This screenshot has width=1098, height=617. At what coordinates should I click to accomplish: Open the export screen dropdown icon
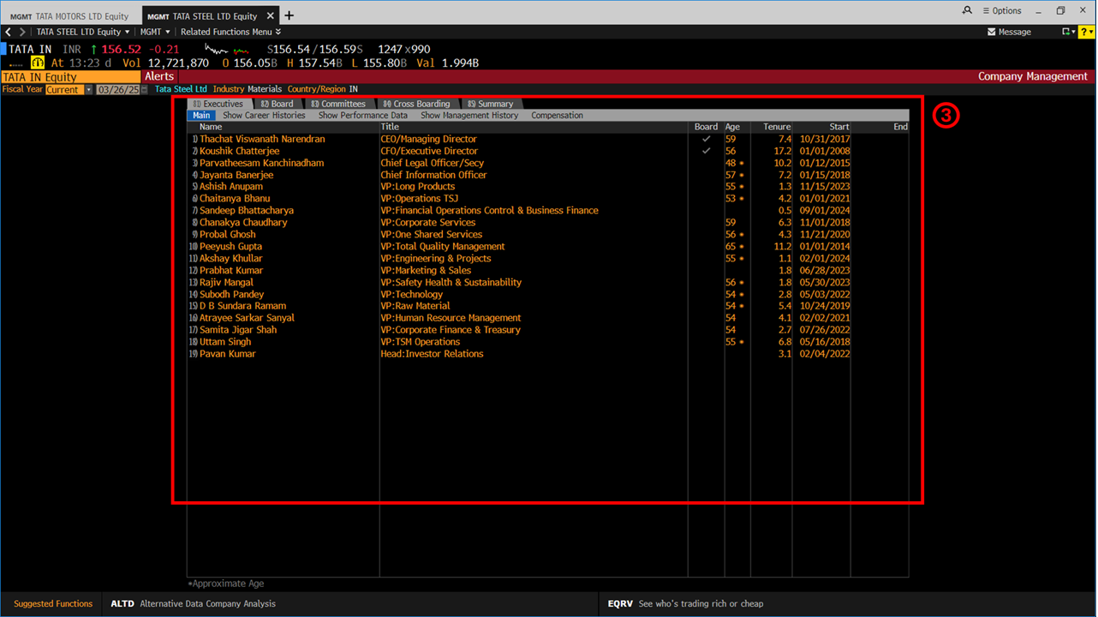coord(1067,32)
